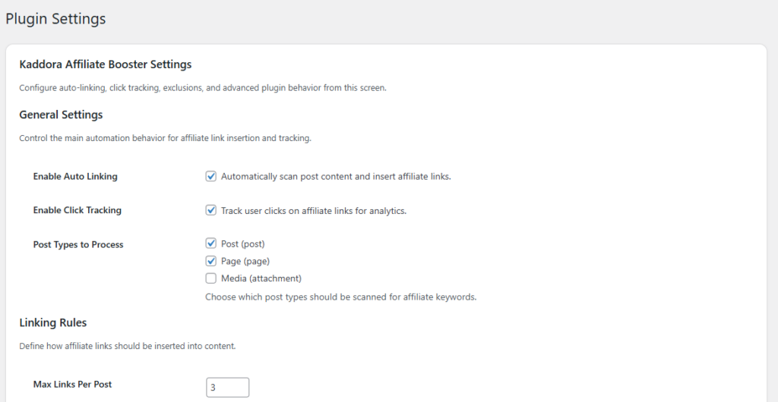This screenshot has height=402, width=778.
Task: Uncheck the Enable Auto Linking checkbox
Action: tap(211, 177)
